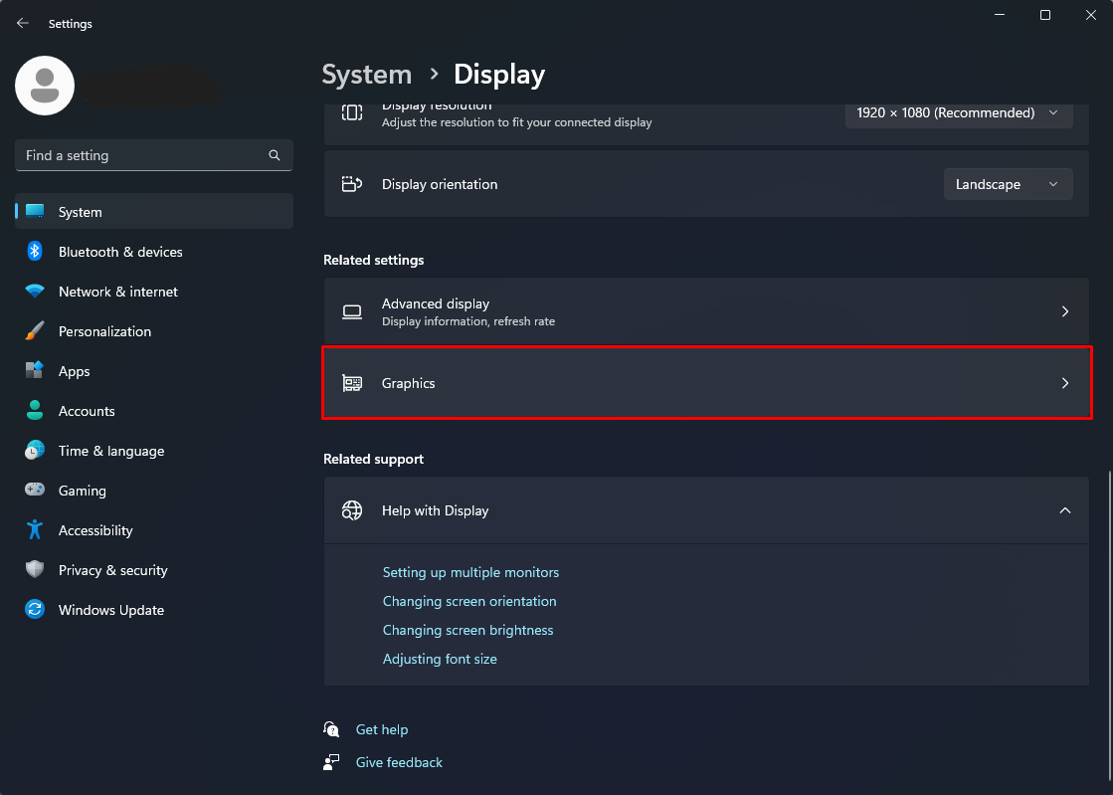Image resolution: width=1113 pixels, height=795 pixels.
Task: Click the Find a setting field
Action: pos(139,155)
